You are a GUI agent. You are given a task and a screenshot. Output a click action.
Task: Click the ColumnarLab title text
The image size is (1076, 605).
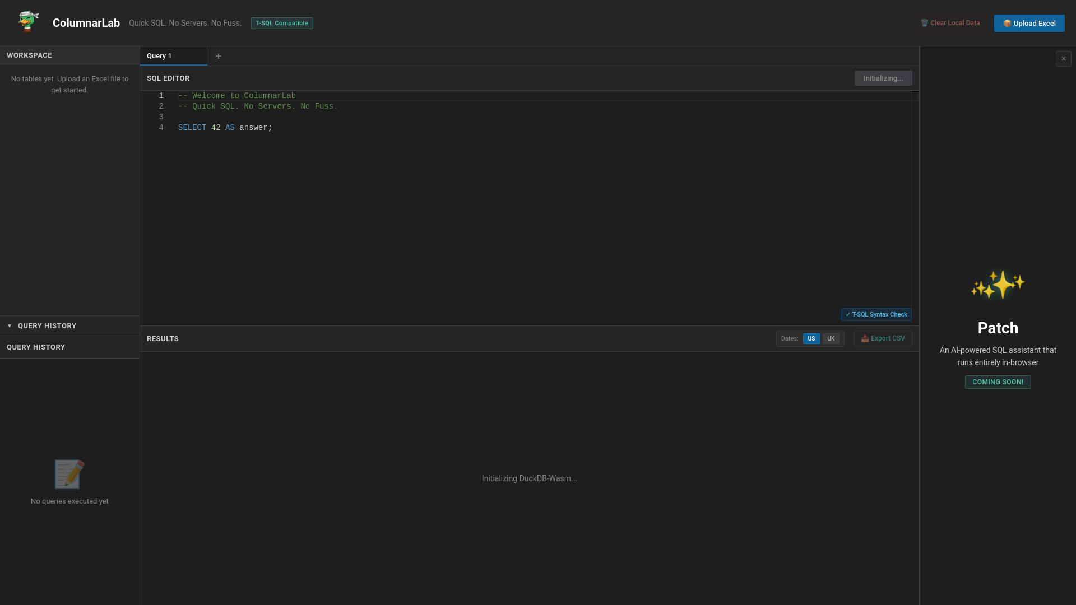coord(86,23)
